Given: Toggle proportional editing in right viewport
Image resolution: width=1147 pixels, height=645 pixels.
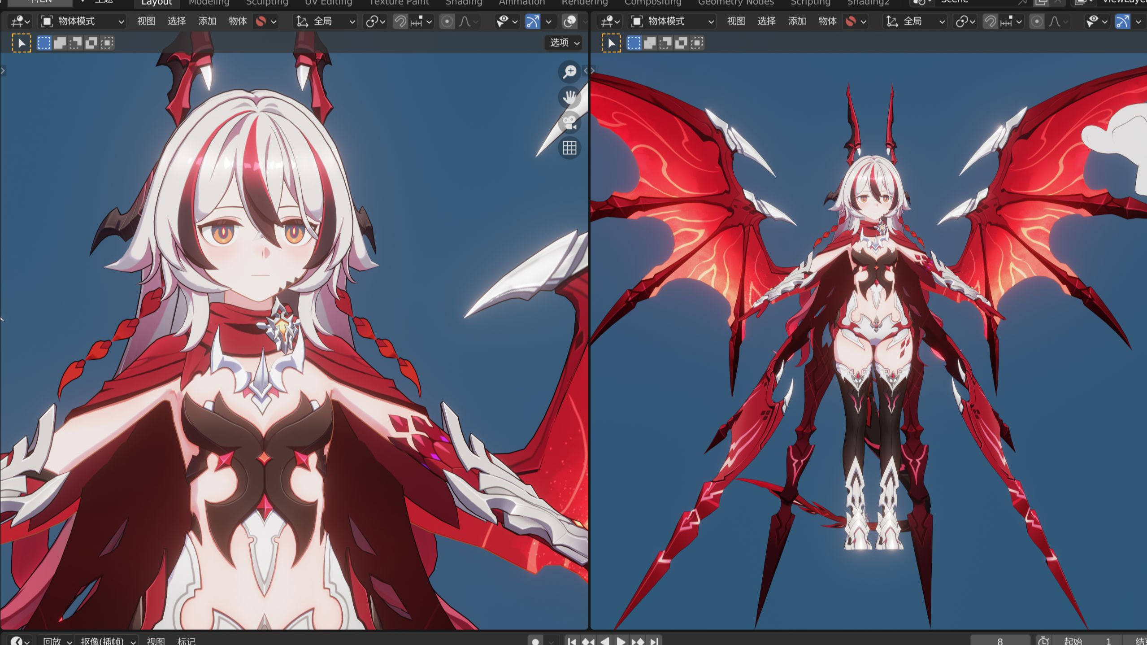Looking at the screenshot, I should pos(1037,21).
